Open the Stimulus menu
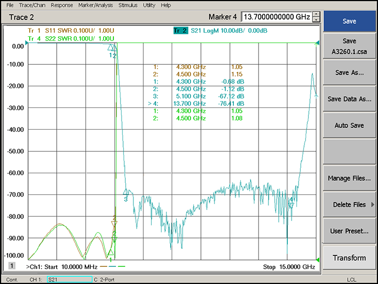 coord(128,5)
